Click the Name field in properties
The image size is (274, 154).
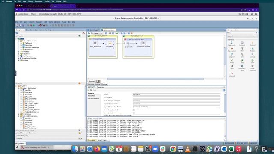pos(176,95)
